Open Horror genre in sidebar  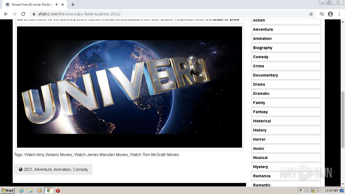[286, 139]
